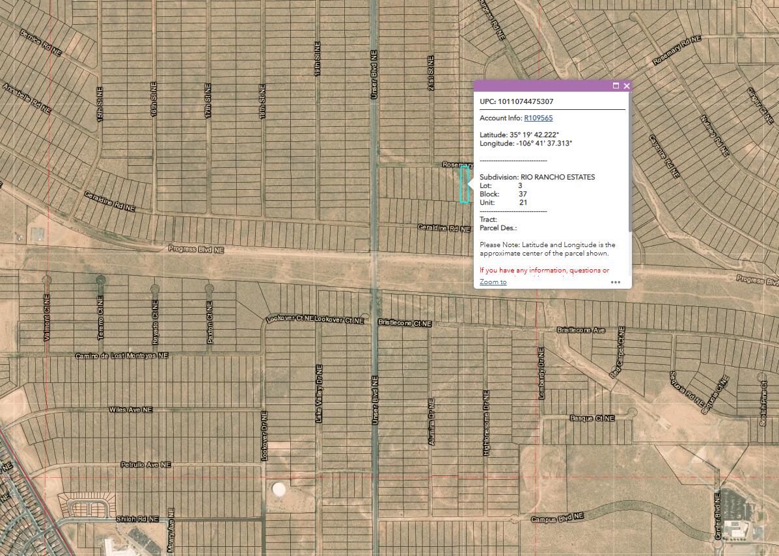Click the Valmont Ct NE label
The width and height of the screenshot is (779, 556).
pos(47,318)
